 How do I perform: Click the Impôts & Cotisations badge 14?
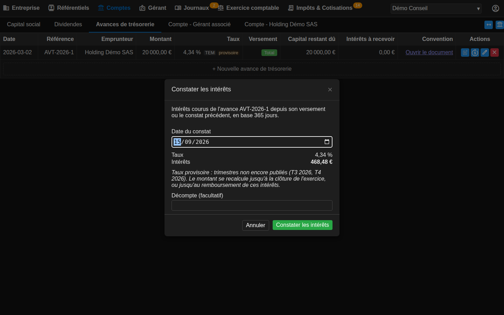pos(357,5)
